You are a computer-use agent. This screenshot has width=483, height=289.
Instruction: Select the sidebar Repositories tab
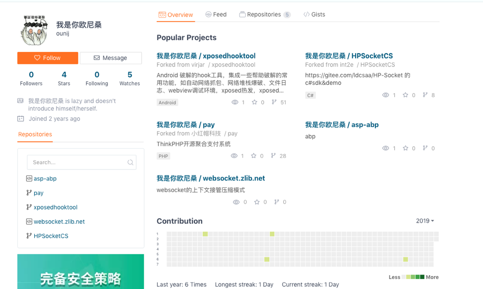[35, 134]
